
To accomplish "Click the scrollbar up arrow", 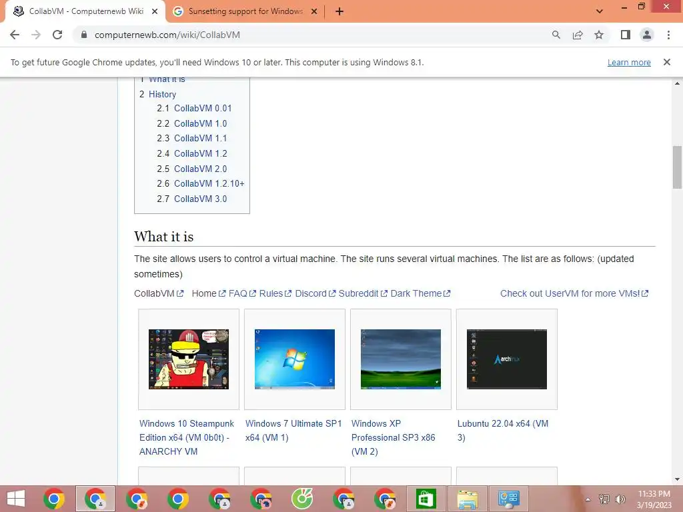I will tap(677, 83).
